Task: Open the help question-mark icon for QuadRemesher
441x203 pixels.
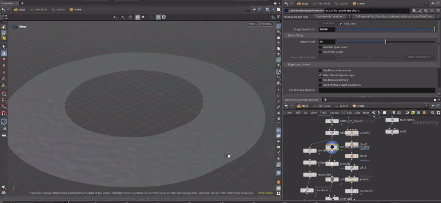Action: point(437,11)
